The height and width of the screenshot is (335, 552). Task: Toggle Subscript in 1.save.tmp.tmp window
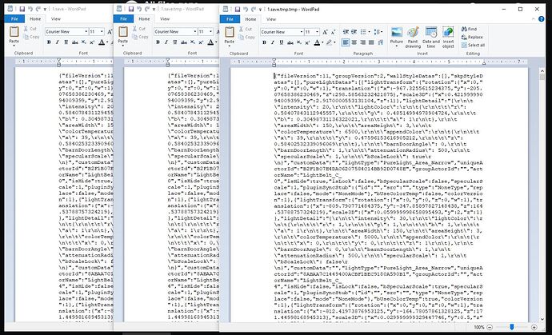(x=299, y=42)
